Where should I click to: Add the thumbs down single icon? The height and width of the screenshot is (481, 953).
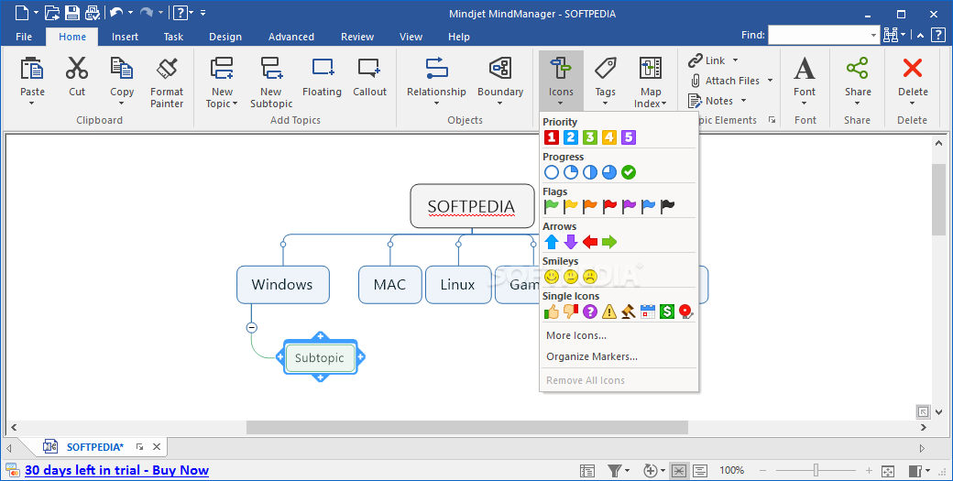click(x=571, y=312)
